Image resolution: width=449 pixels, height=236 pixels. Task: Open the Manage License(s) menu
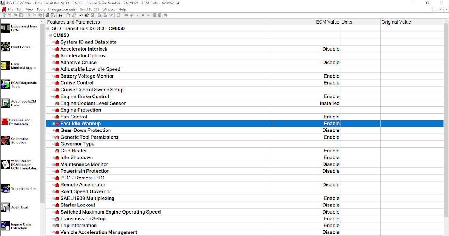(62, 9)
